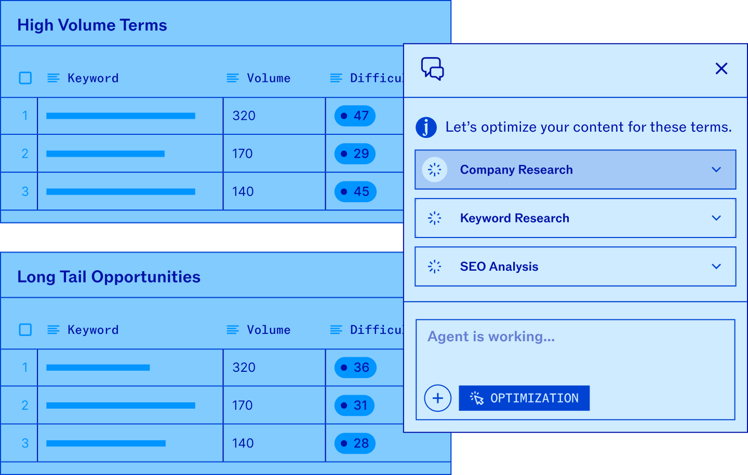Expand SEO Analysis chevron

(x=716, y=267)
